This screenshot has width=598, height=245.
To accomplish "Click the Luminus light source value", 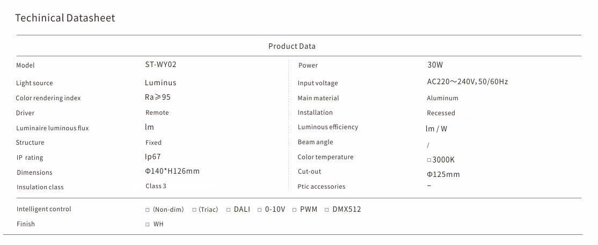I will point(161,83).
